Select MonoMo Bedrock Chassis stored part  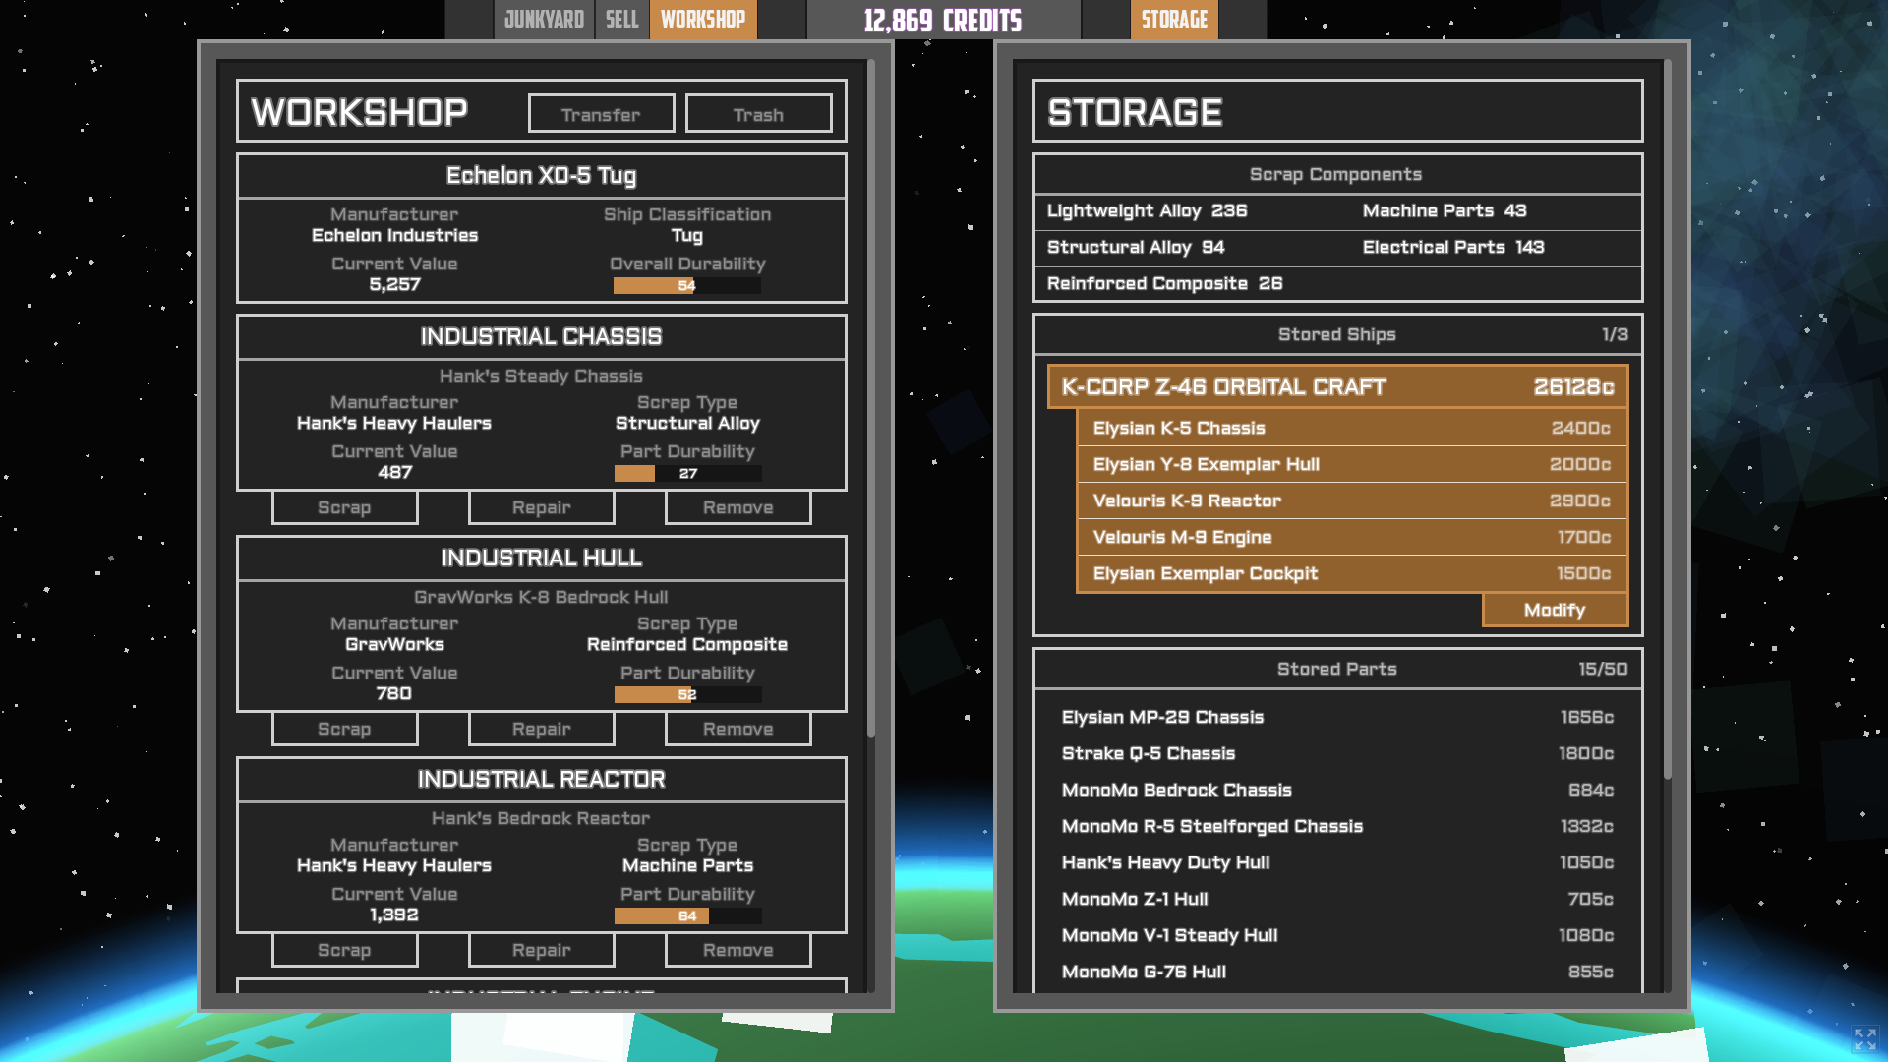[x=1337, y=790]
